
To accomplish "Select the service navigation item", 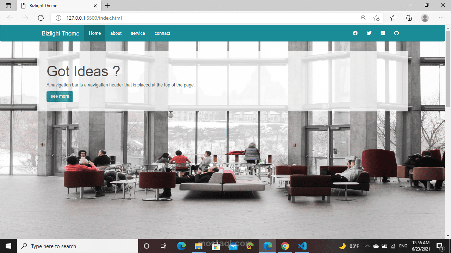I will 138,33.
